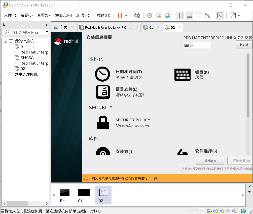Open the snapshot manager icon

point(168,16)
